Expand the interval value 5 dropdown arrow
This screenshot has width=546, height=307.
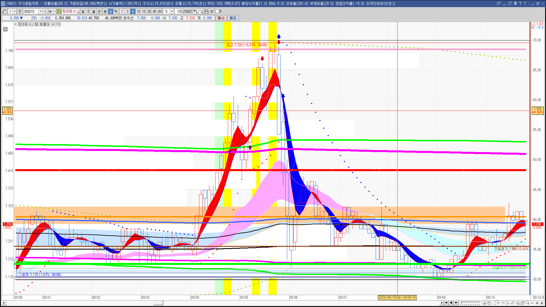(172, 11)
